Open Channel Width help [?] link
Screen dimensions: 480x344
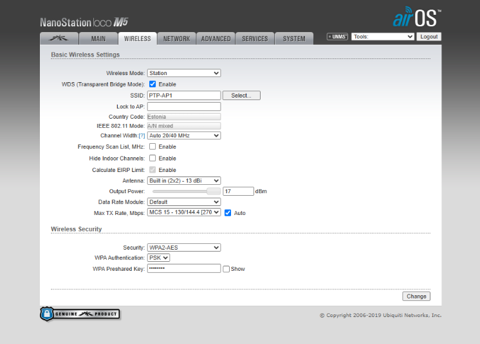142,136
